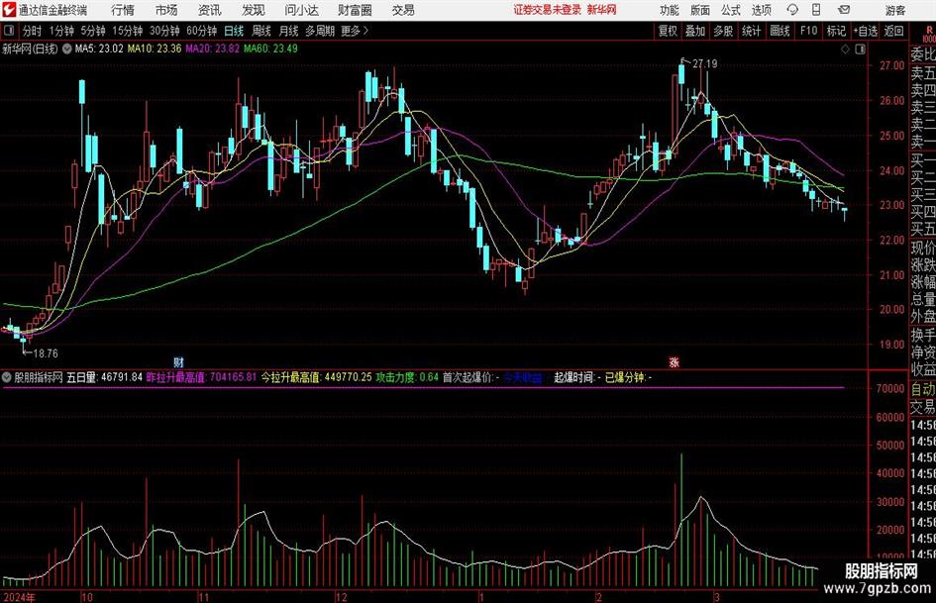Click the 叠加 overlay button

coord(695,31)
